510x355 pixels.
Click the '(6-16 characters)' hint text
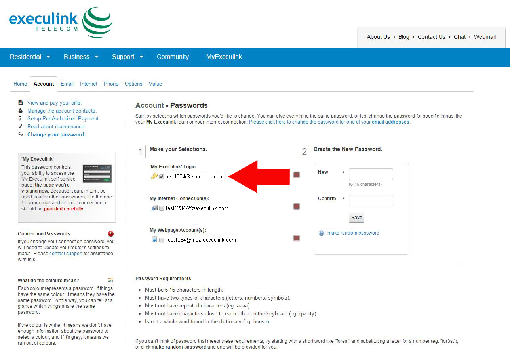[x=365, y=184]
